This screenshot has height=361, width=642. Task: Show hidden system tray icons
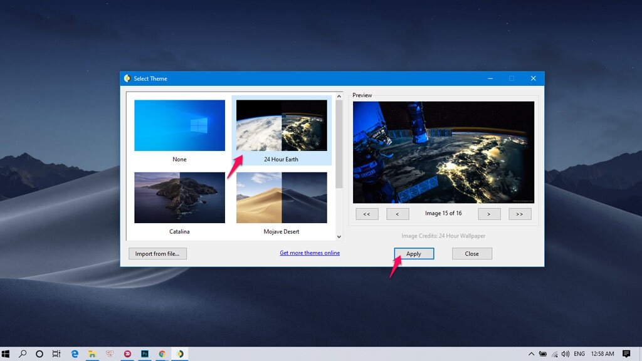pyautogui.click(x=531, y=353)
